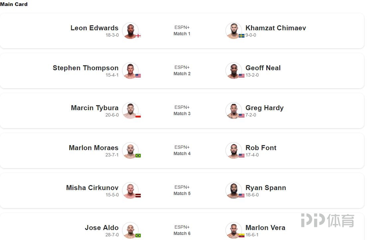Open the Marcin Tybura name link
367x240 pixels.
[95, 108]
